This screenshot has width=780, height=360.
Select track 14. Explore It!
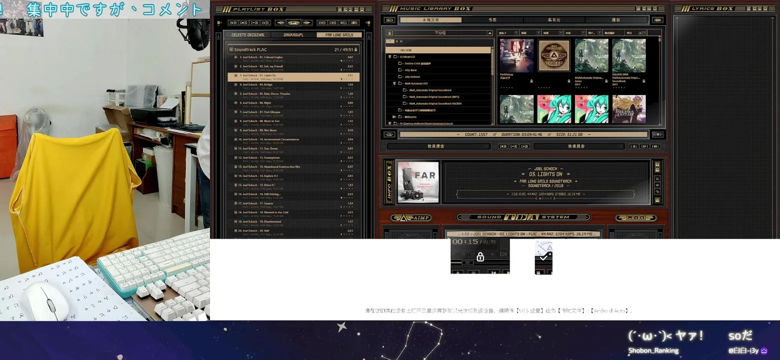coord(293,177)
